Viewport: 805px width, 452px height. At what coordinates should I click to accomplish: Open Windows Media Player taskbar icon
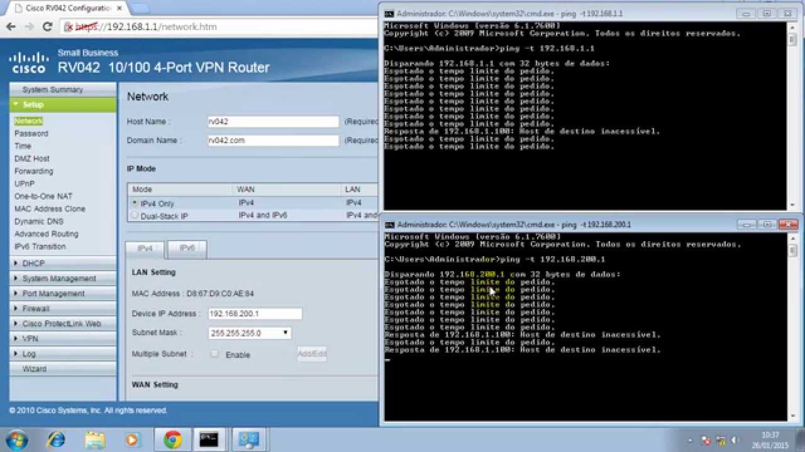(x=132, y=439)
